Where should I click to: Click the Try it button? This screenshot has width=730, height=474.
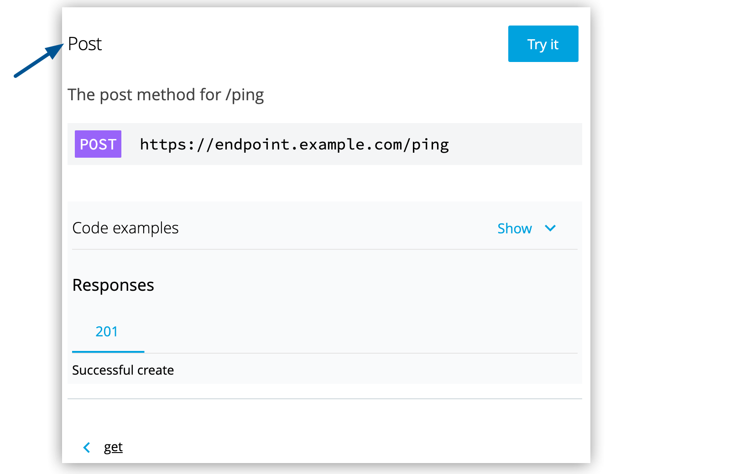coord(542,44)
